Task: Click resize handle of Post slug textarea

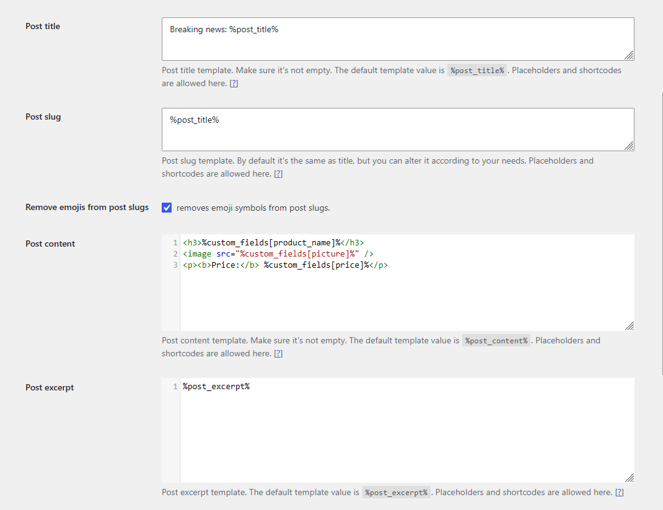Action: [x=629, y=146]
